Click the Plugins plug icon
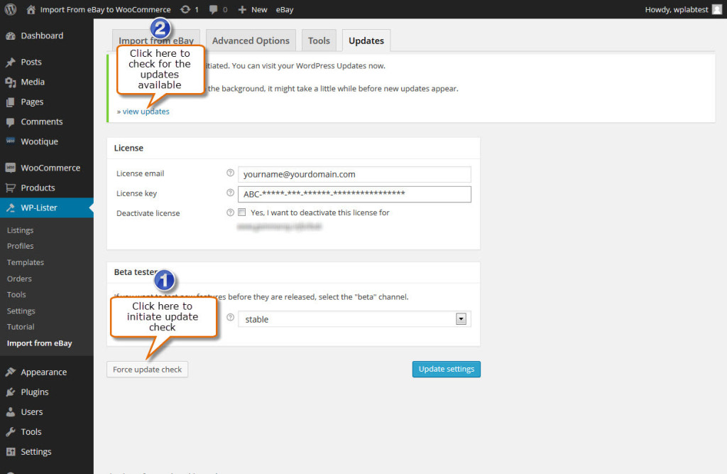Image resolution: width=727 pixels, height=474 pixels. 11,392
